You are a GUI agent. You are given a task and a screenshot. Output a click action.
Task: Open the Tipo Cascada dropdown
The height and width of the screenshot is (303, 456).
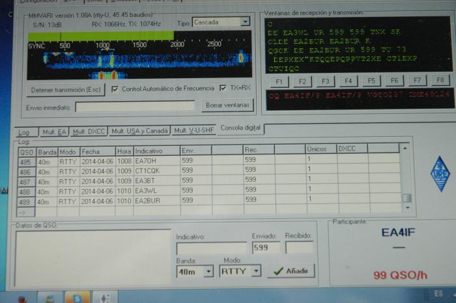click(246, 22)
